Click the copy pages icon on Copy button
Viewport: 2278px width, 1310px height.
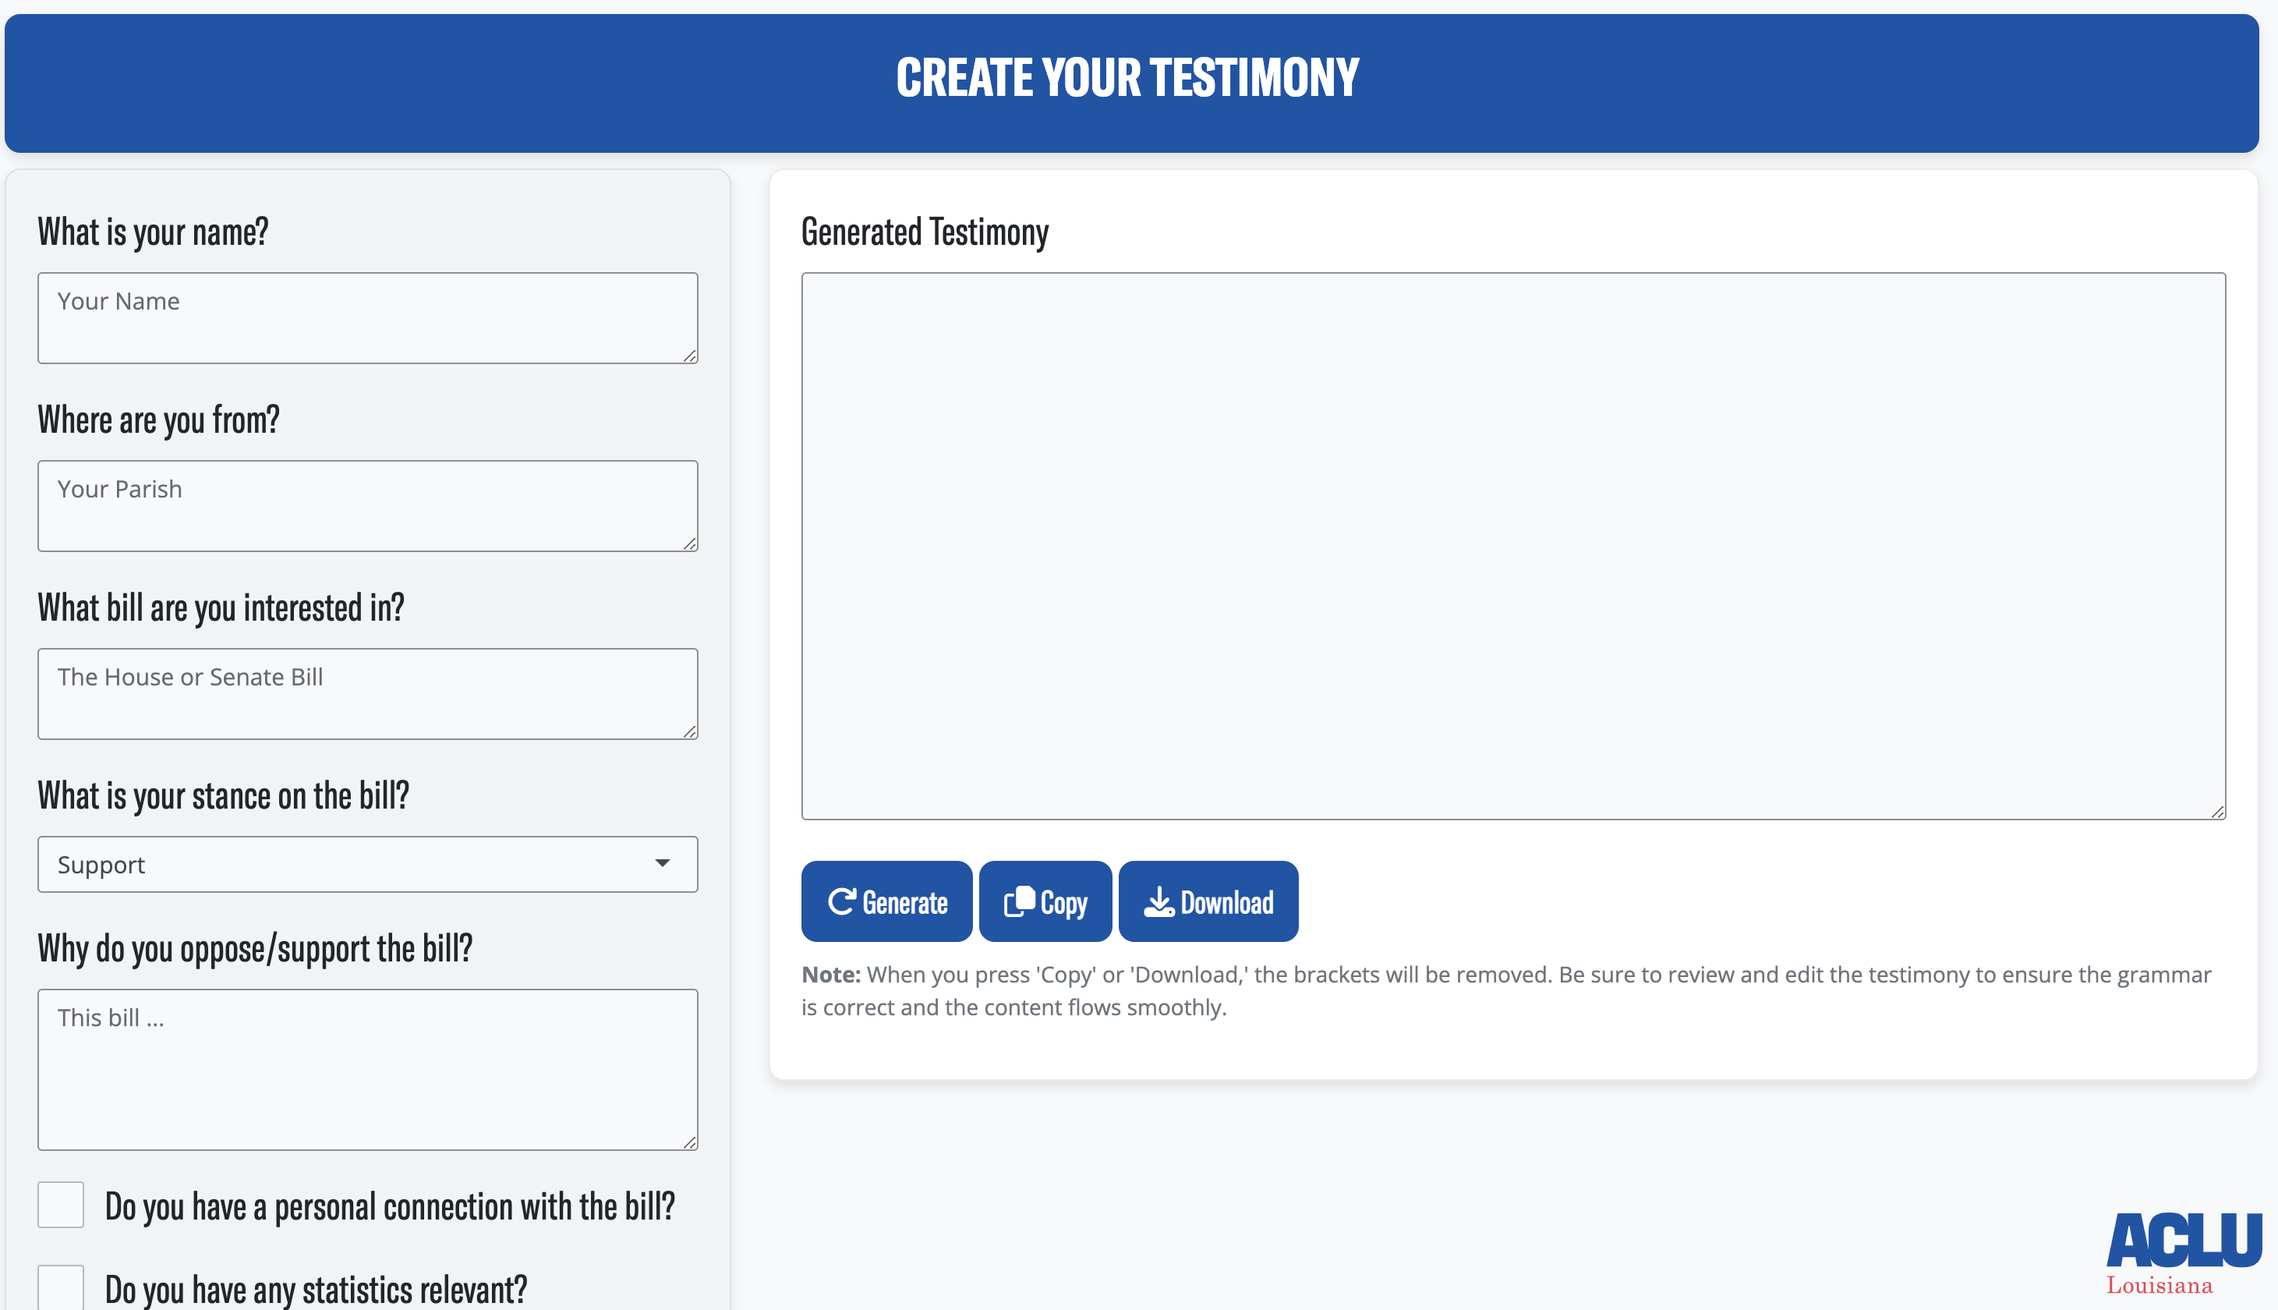tap(1020, 901)
